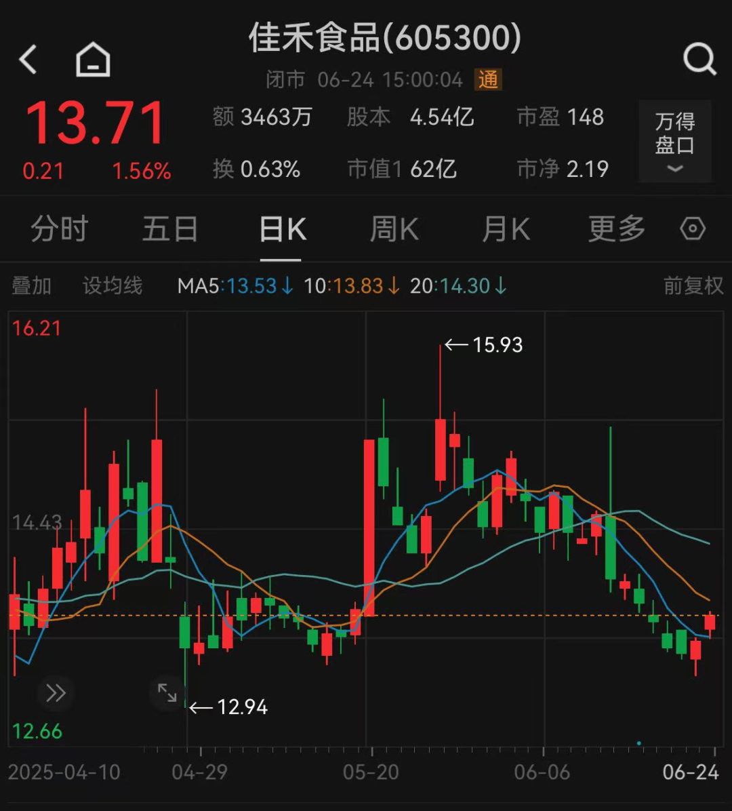732x811 pixels.
Task: Tap the fullscreen diagonal arrows icon
Action: [x=167, y=692]
